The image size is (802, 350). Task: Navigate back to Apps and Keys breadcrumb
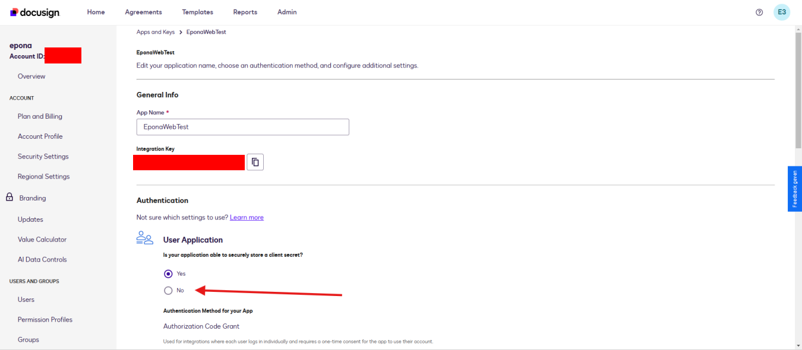[156, 32]
